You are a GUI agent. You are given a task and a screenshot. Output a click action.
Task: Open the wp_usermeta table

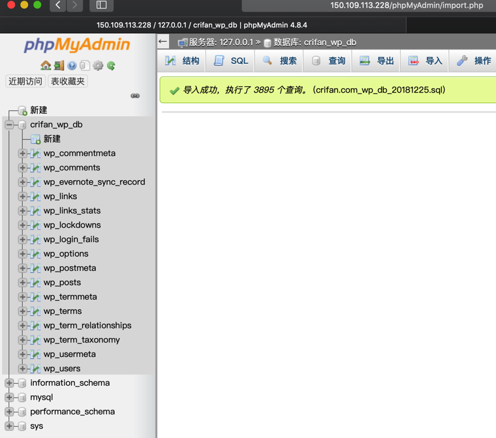(x=70, y=354)
